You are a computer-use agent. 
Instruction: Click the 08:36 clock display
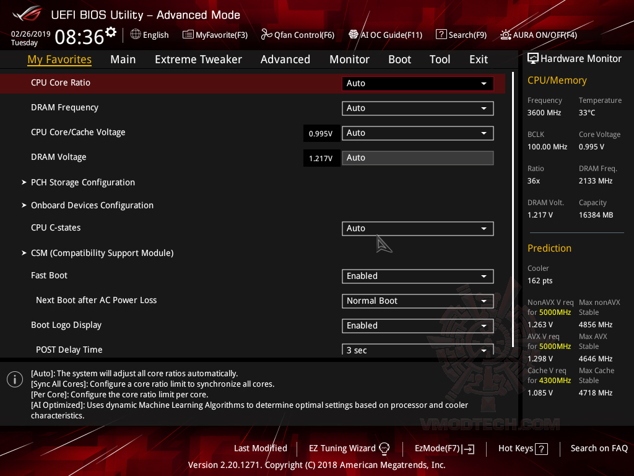click(80, 37)
